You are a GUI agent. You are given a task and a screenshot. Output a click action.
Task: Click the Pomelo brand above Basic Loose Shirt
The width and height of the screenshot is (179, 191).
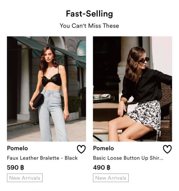point(103,148)
